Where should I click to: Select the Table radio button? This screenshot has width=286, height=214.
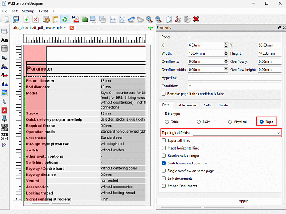pyautogui.click(x=167, y=122)
